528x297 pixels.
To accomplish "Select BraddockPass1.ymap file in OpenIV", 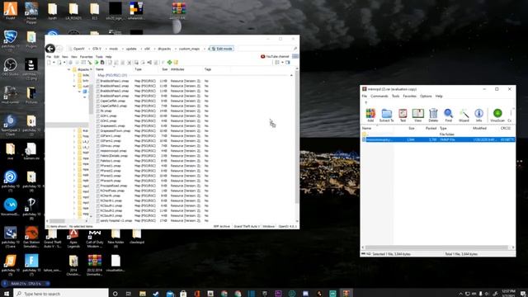I will [115, 81].
